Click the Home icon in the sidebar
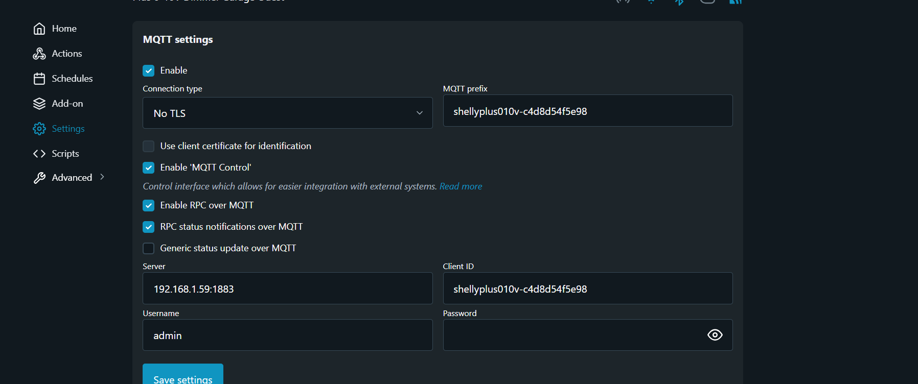Viewport: 918px width, 384px height. 39,29
